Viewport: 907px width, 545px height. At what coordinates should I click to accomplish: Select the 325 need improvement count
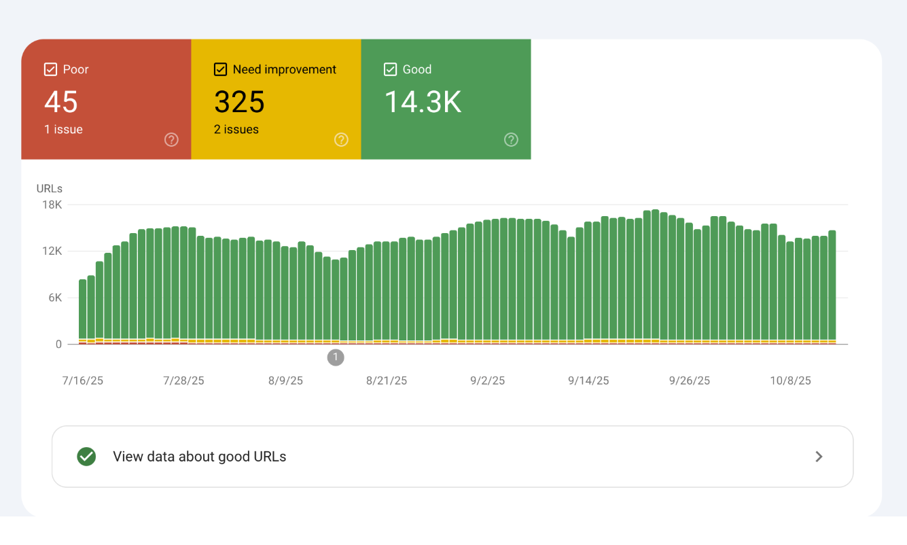tap(239, 102)
